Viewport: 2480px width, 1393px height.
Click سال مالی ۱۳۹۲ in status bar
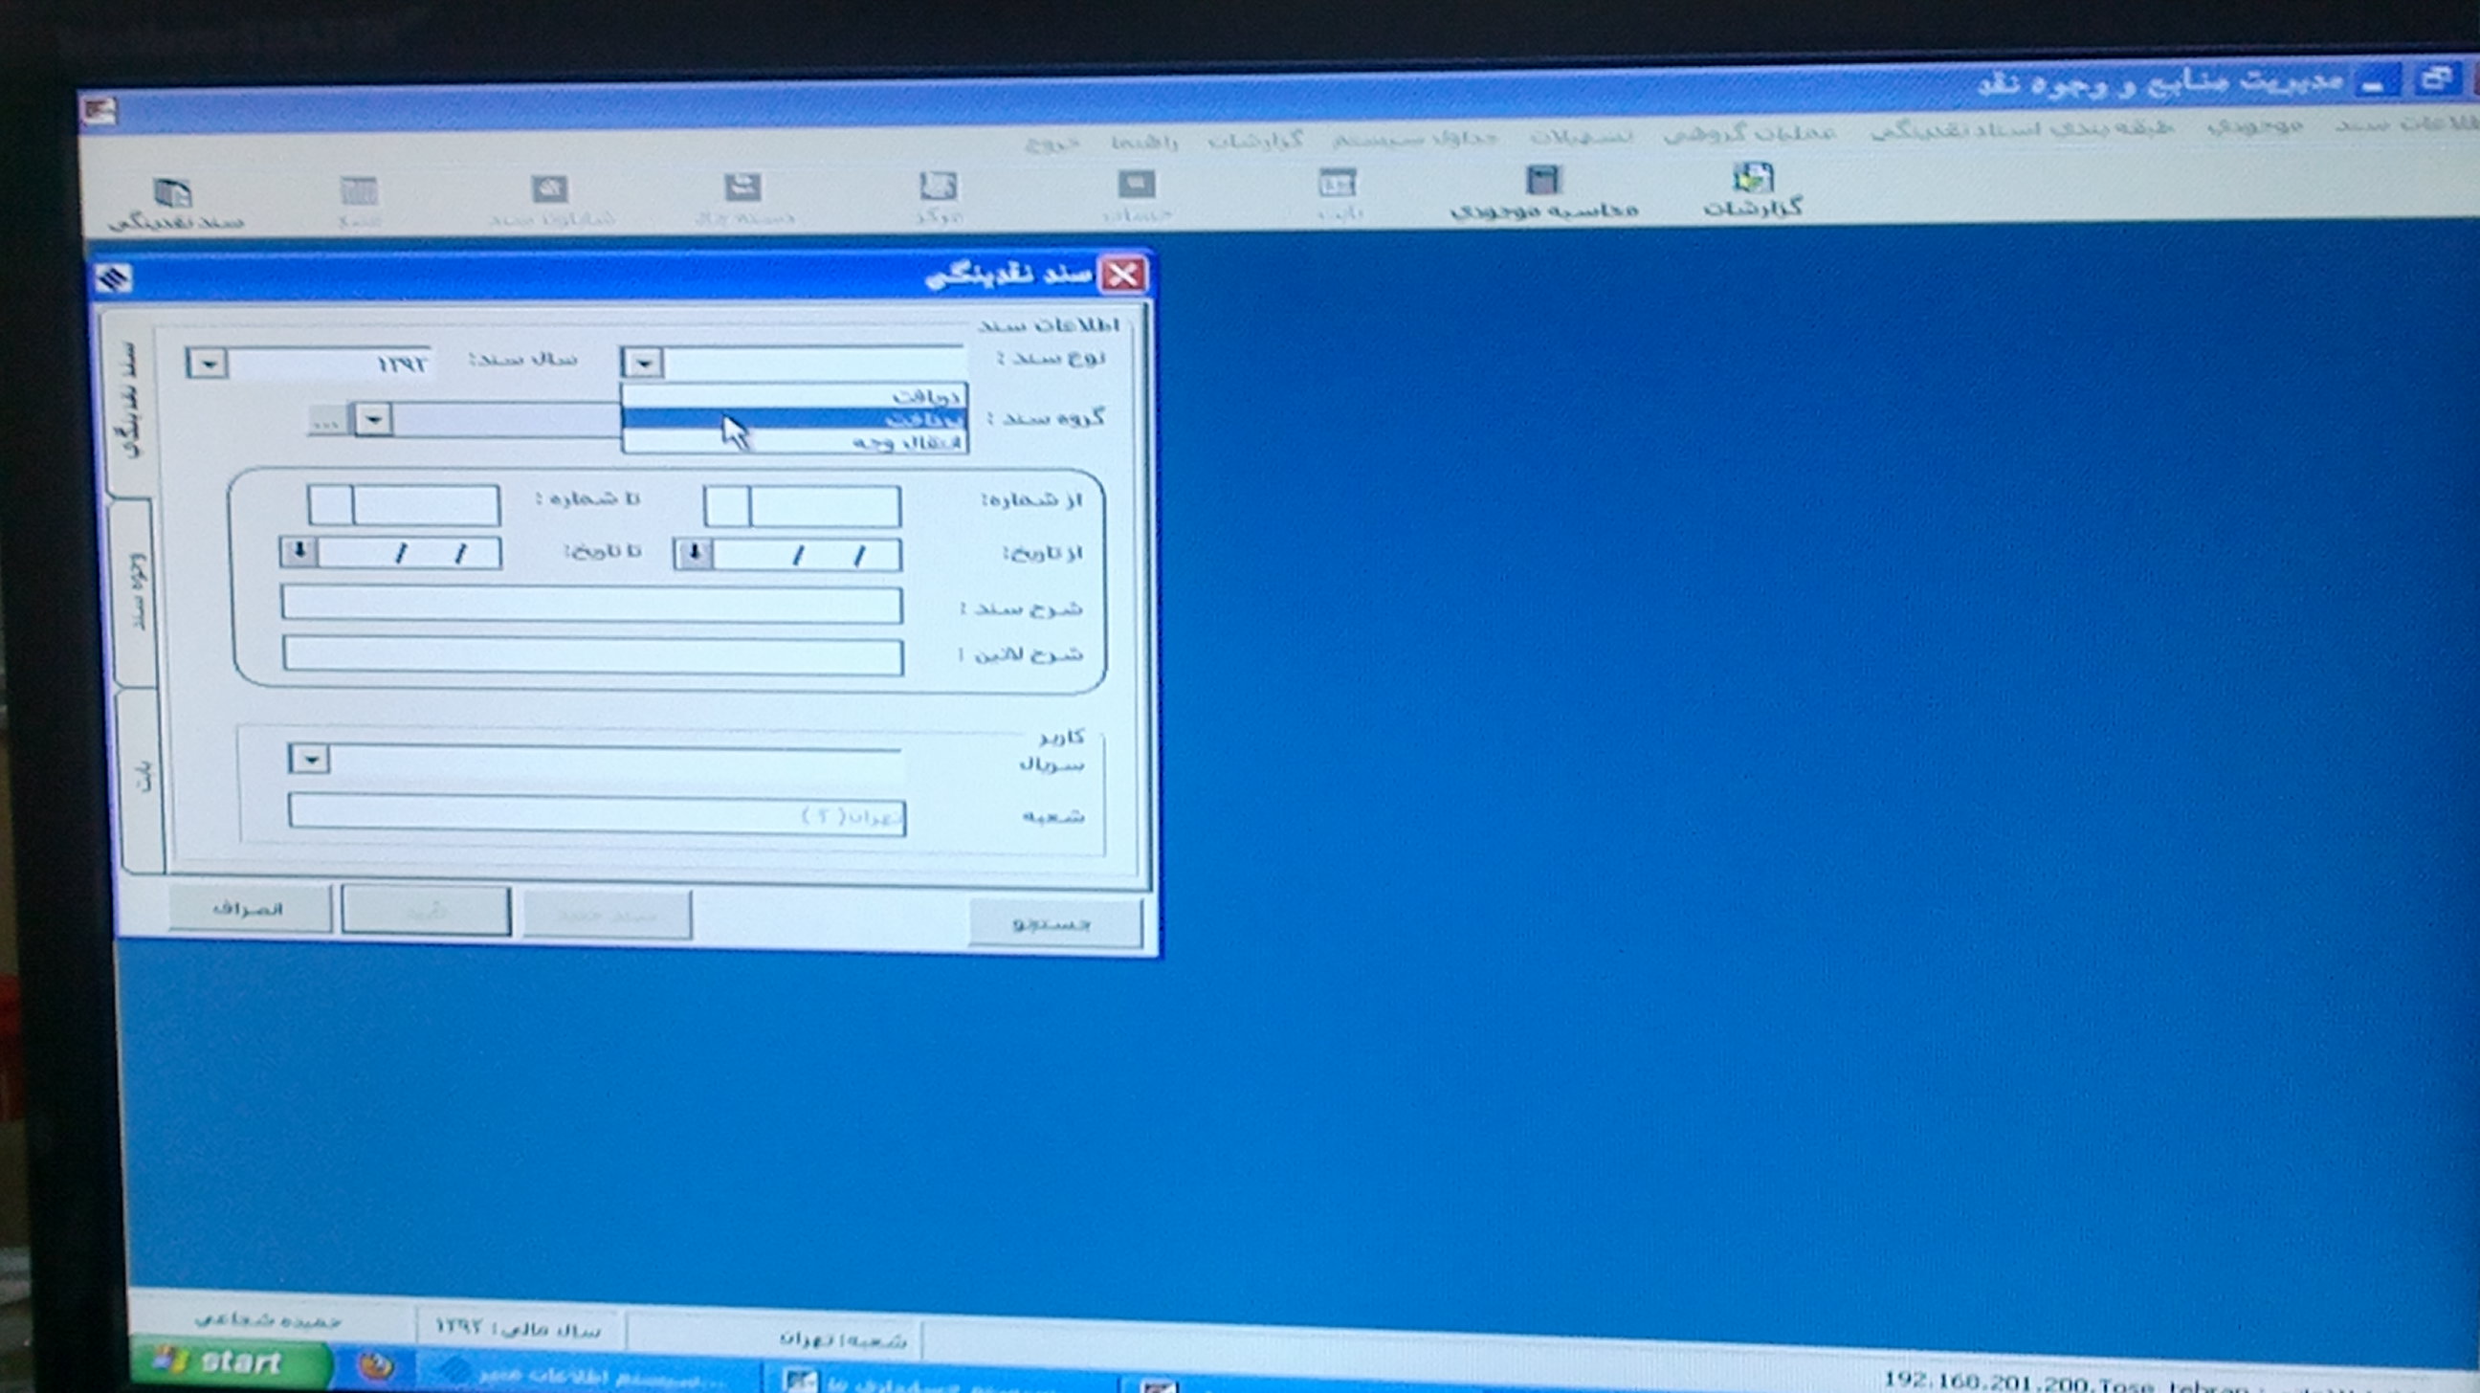(518, 1330)
